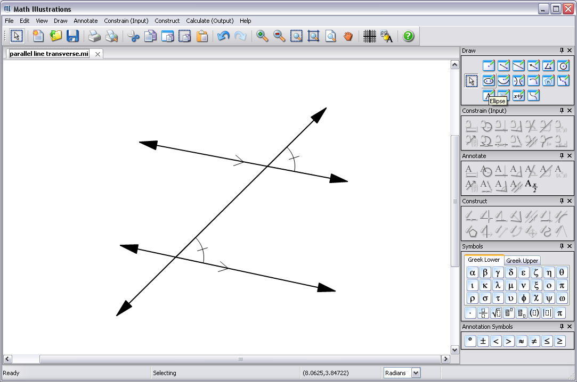
Task: Click the Print toolbar icon
Action: (x=95, y=36)
